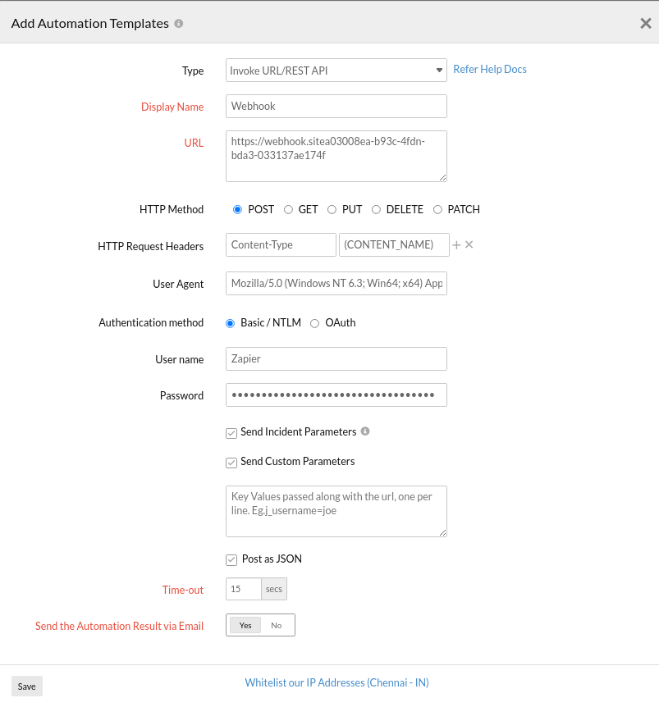Click info icon next to Send Incident Parameters

365,431
